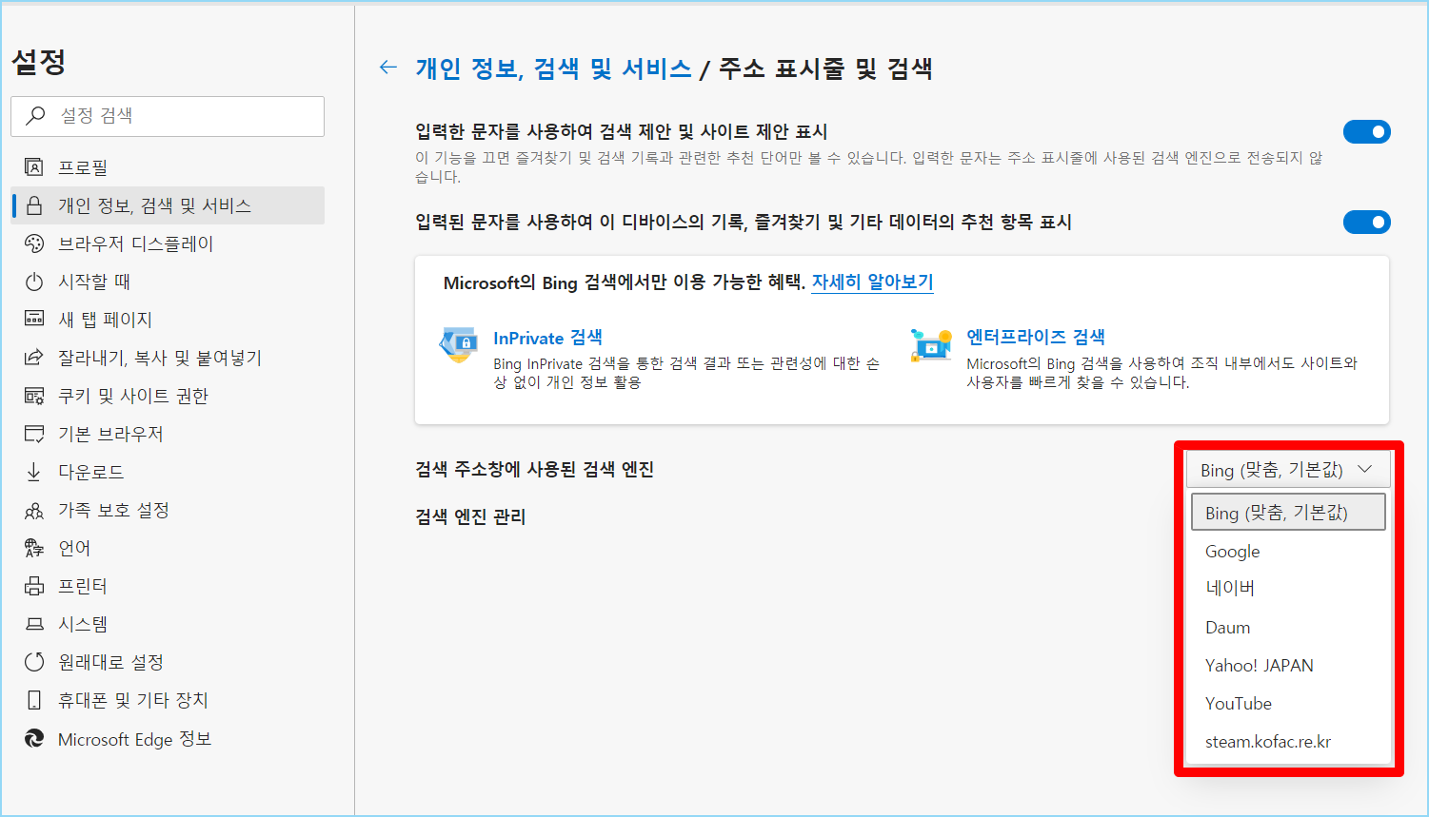The width and height of the screenshot is (1429, 817).
Task: Click the printer icon
Action: point(34,586)
